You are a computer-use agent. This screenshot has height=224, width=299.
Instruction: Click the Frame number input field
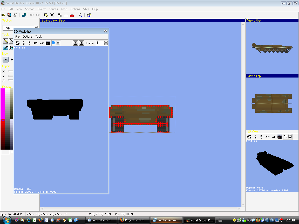[100, 43]
